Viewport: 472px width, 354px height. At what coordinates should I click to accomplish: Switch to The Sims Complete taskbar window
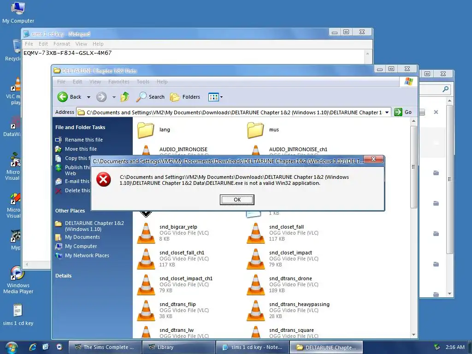[x=105, y=348]
